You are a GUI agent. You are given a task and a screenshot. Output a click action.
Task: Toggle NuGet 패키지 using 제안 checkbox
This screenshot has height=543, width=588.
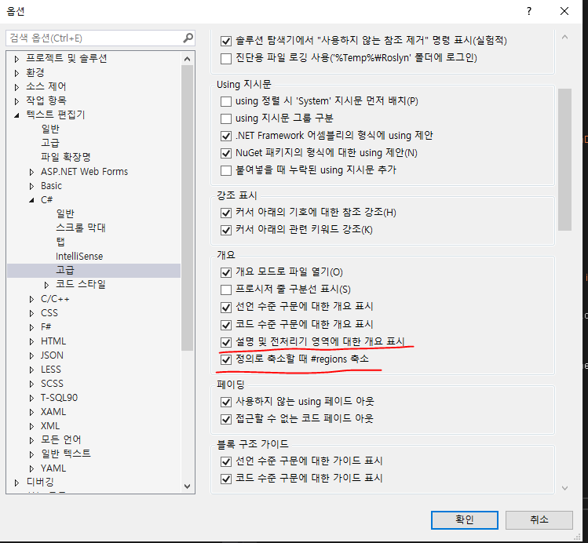226,153
